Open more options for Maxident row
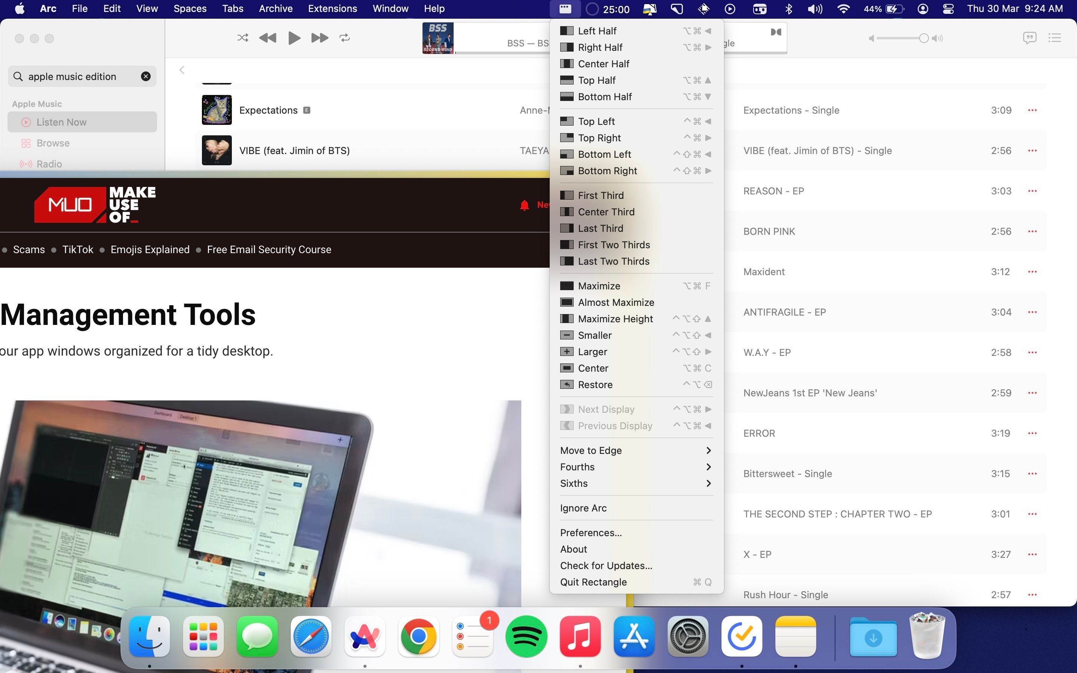The width and height of the screenshot is (1077, 673). point(1032,271)
